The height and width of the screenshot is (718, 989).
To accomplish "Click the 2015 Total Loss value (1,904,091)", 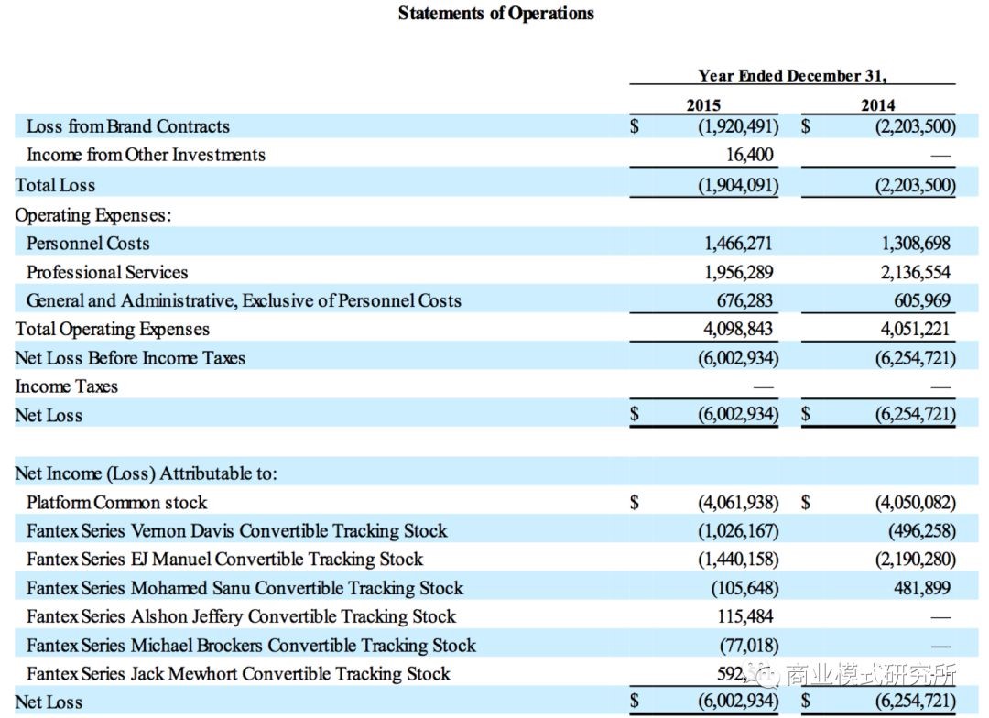I will [738, 186].
